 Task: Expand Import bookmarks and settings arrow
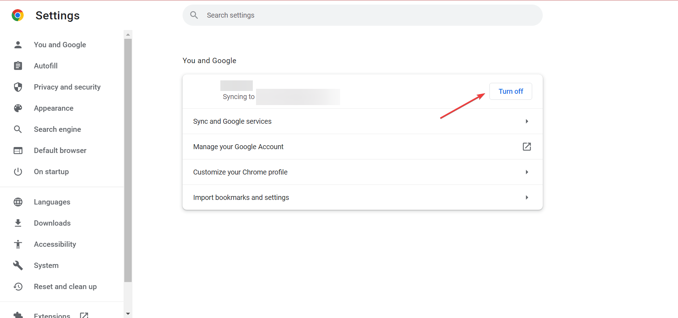[527, 197]
